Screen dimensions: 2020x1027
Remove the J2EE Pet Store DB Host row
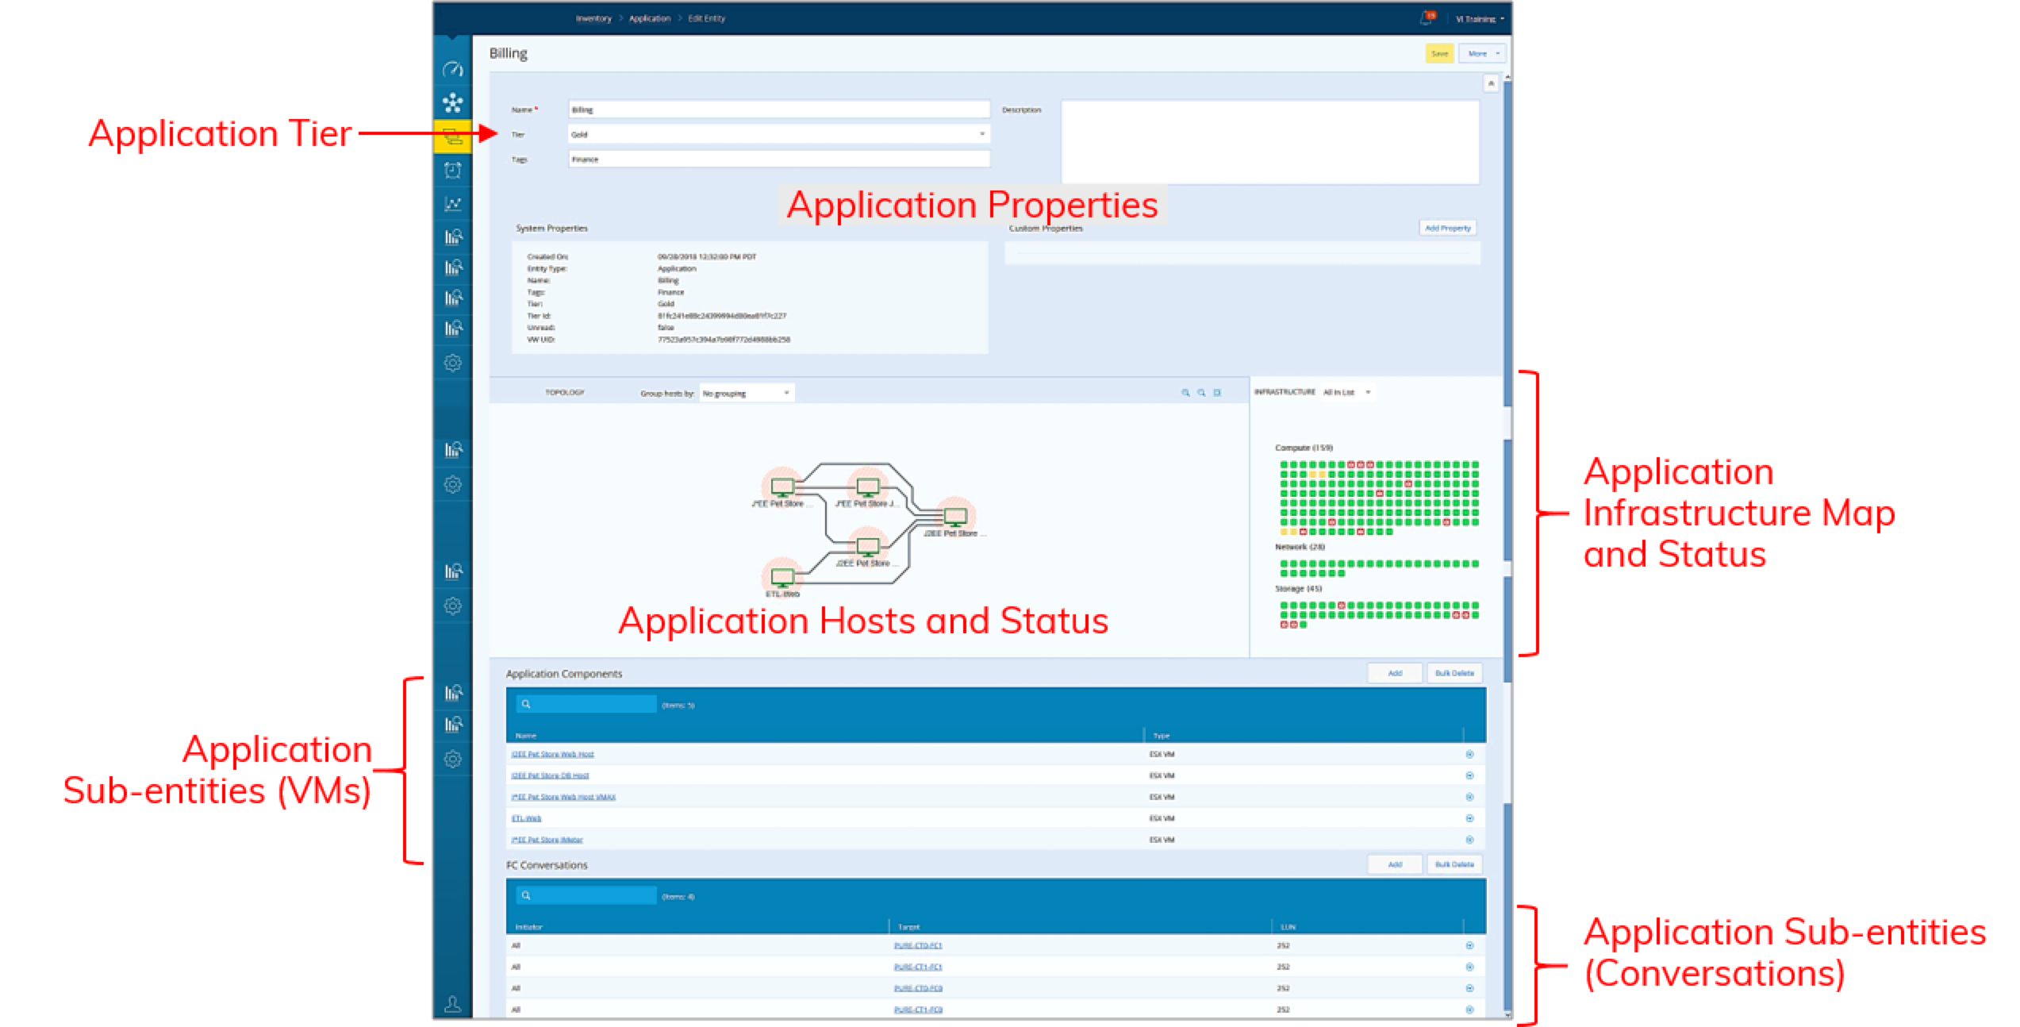point(1469,775)
